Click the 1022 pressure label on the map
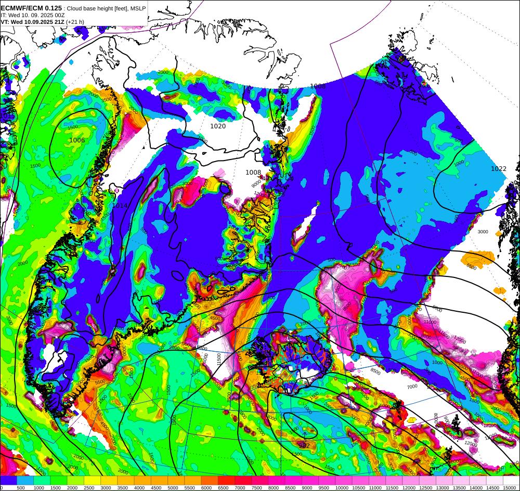The width and height of the screenshot is (520, 491). point(499,169)
